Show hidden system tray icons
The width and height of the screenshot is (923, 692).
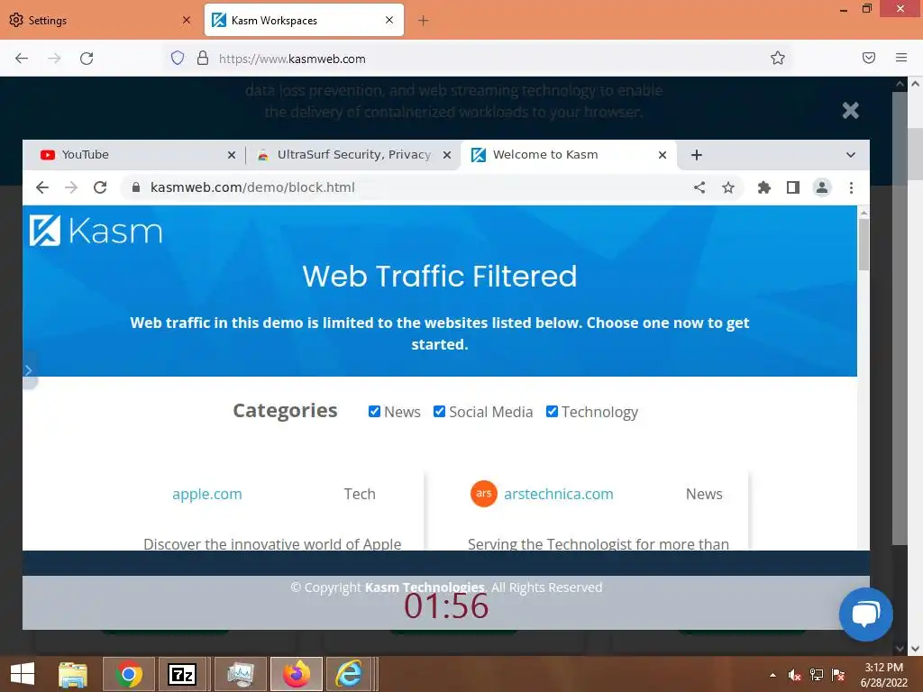click(772, 675)
